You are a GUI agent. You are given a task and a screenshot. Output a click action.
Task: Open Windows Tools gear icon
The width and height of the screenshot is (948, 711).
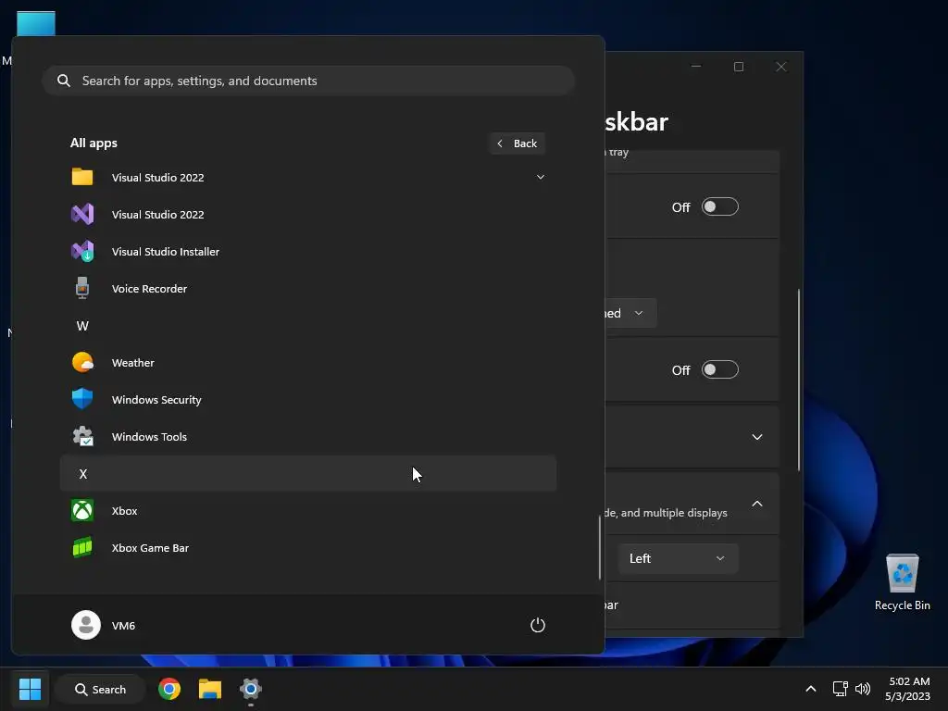82,437
